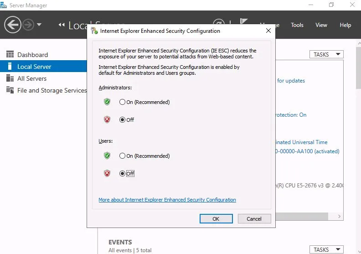Open the TASKS dropdown in Events section

pyautogui.click(x=326, y=249)
